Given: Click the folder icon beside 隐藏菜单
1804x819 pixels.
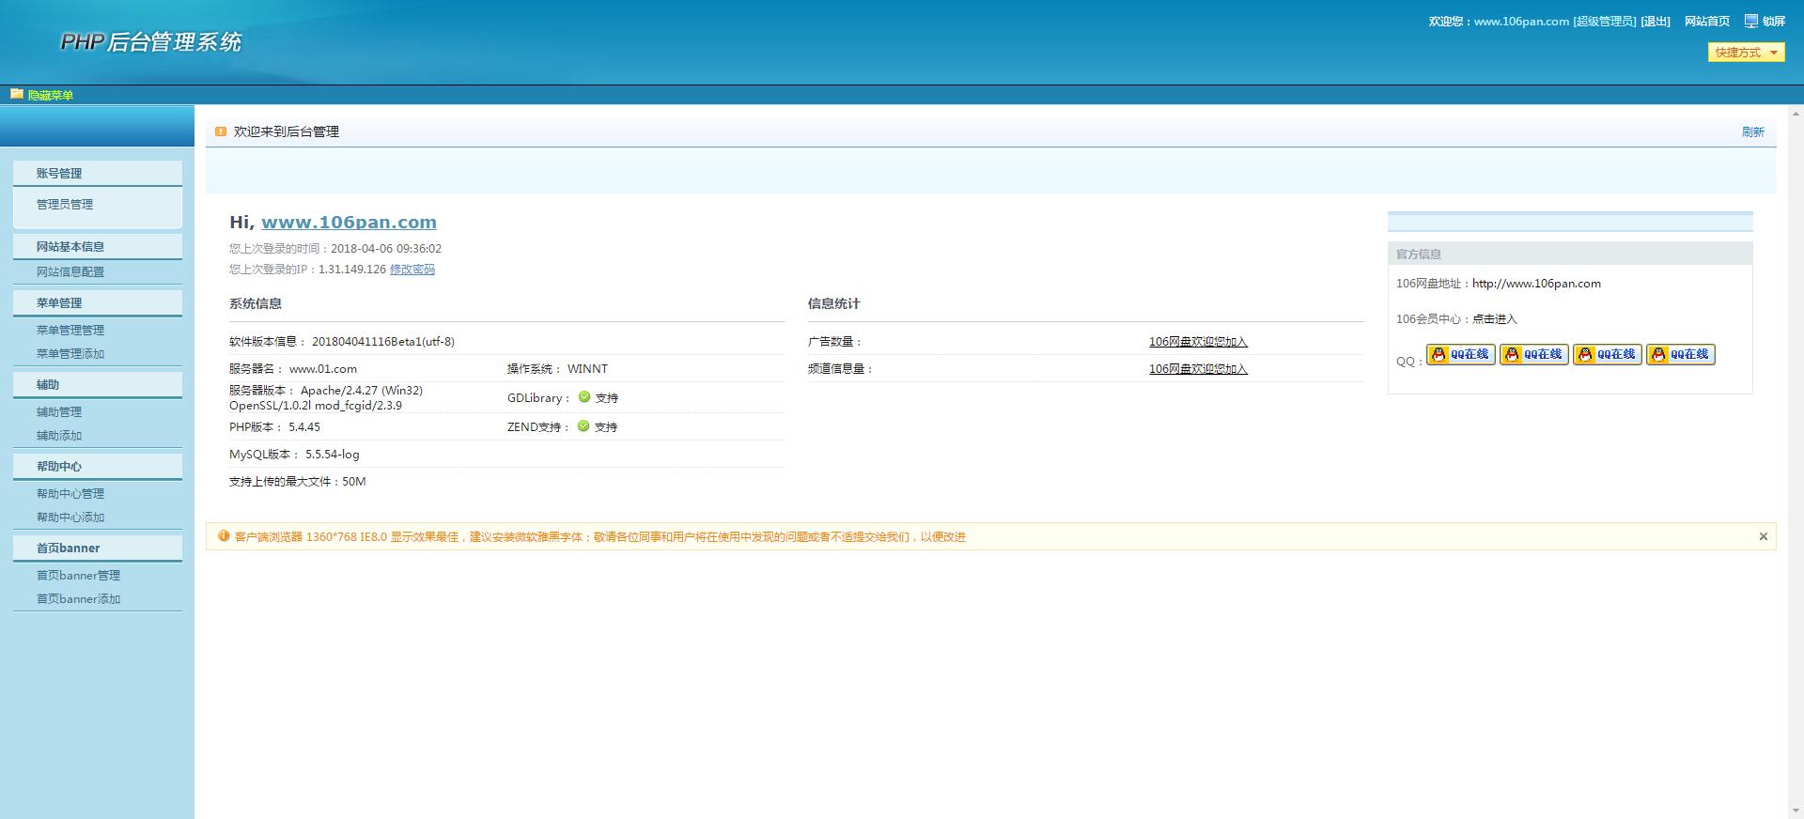Looking at the screenshot, I should point(17,94).
